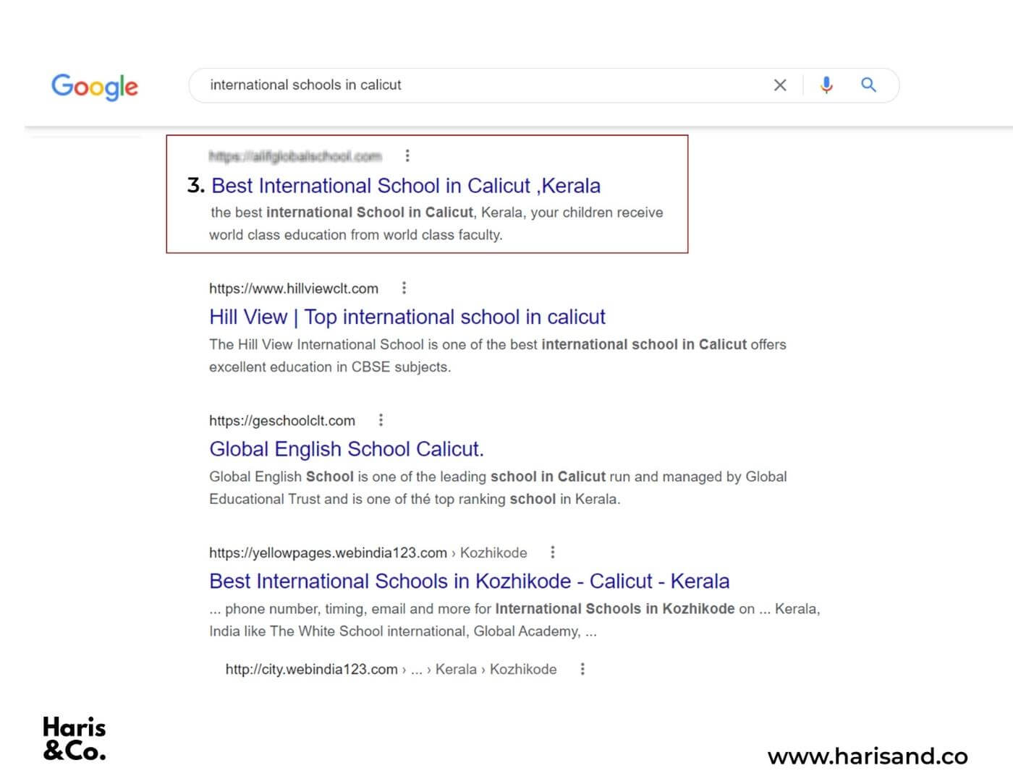The width and height of the screenshot is (1013, 781).
Task: Start voice search with microphone icon
Action: click(826, 85)
